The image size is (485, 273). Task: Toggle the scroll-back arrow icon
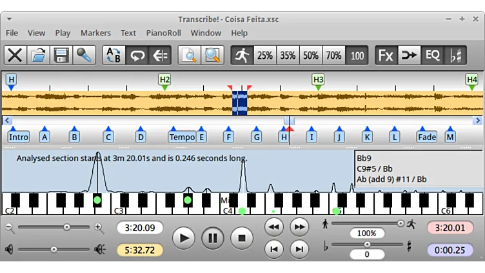tap(160, 56)
